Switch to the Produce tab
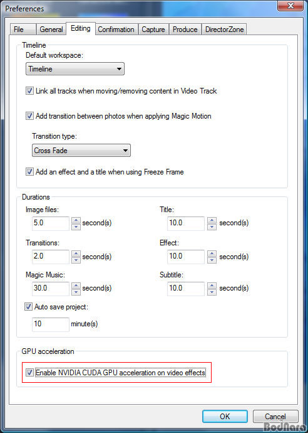 pos(185,29)
